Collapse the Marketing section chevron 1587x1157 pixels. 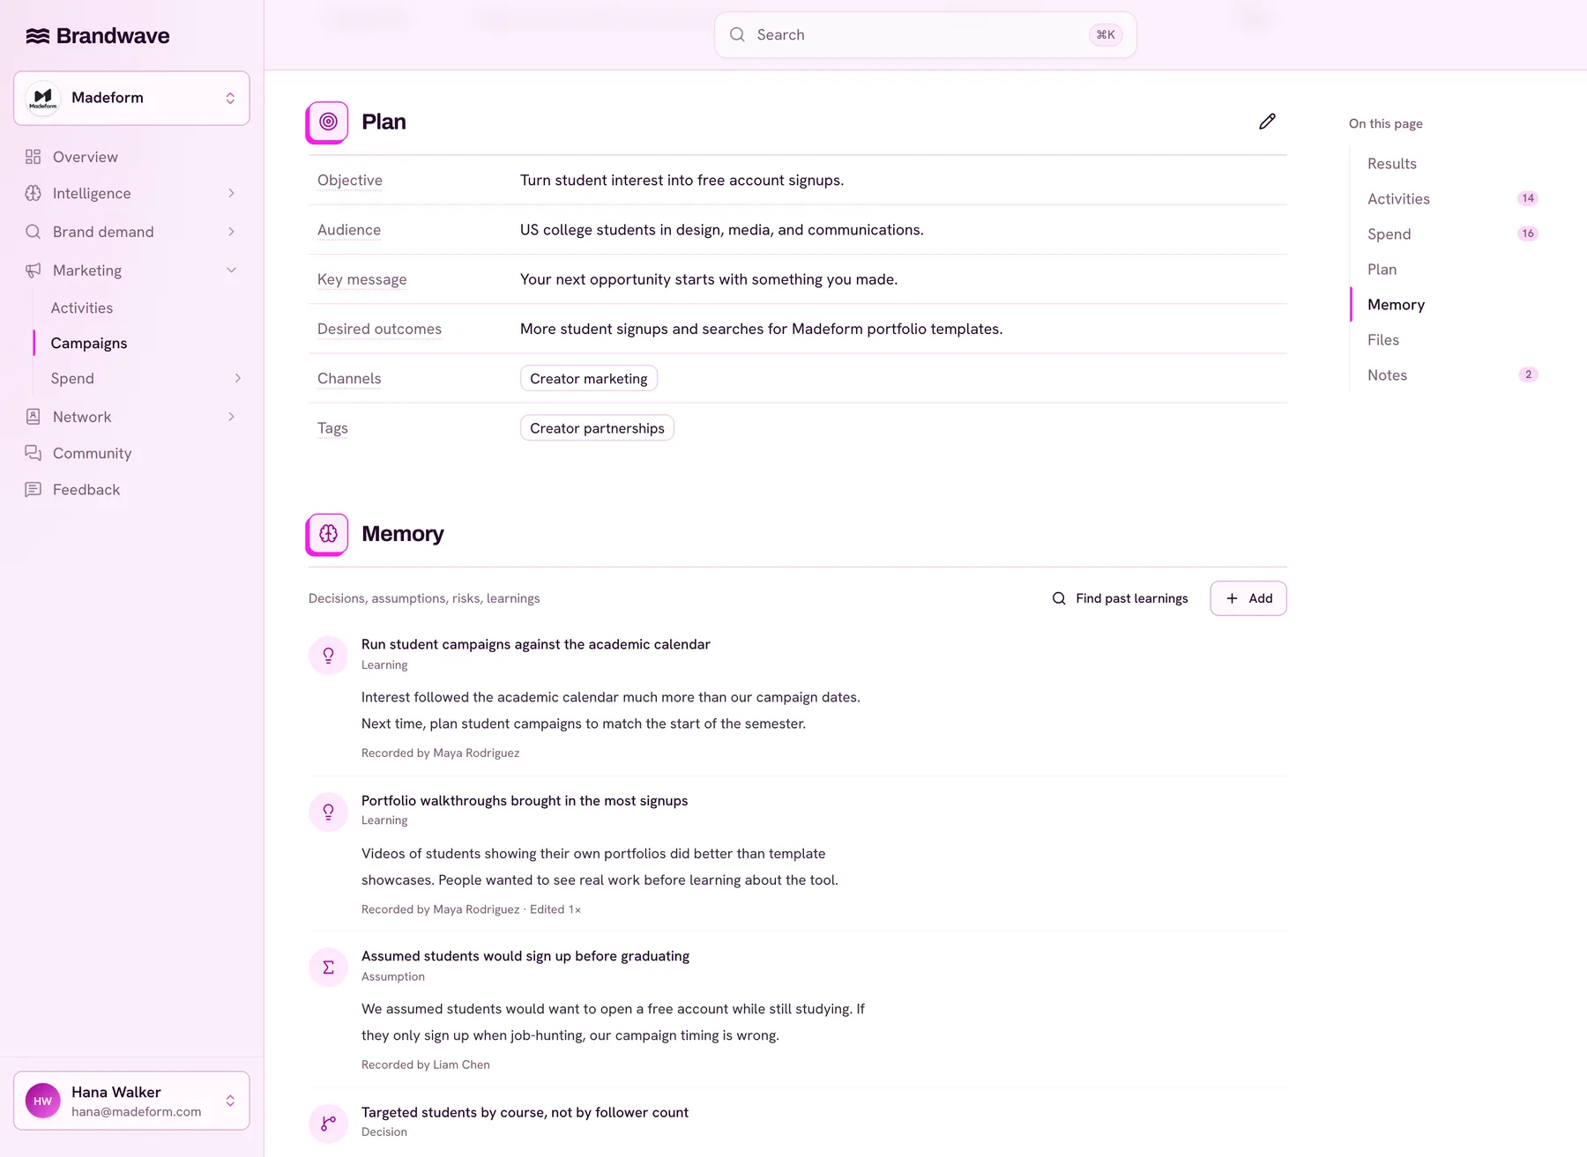[x=232, y=271]
